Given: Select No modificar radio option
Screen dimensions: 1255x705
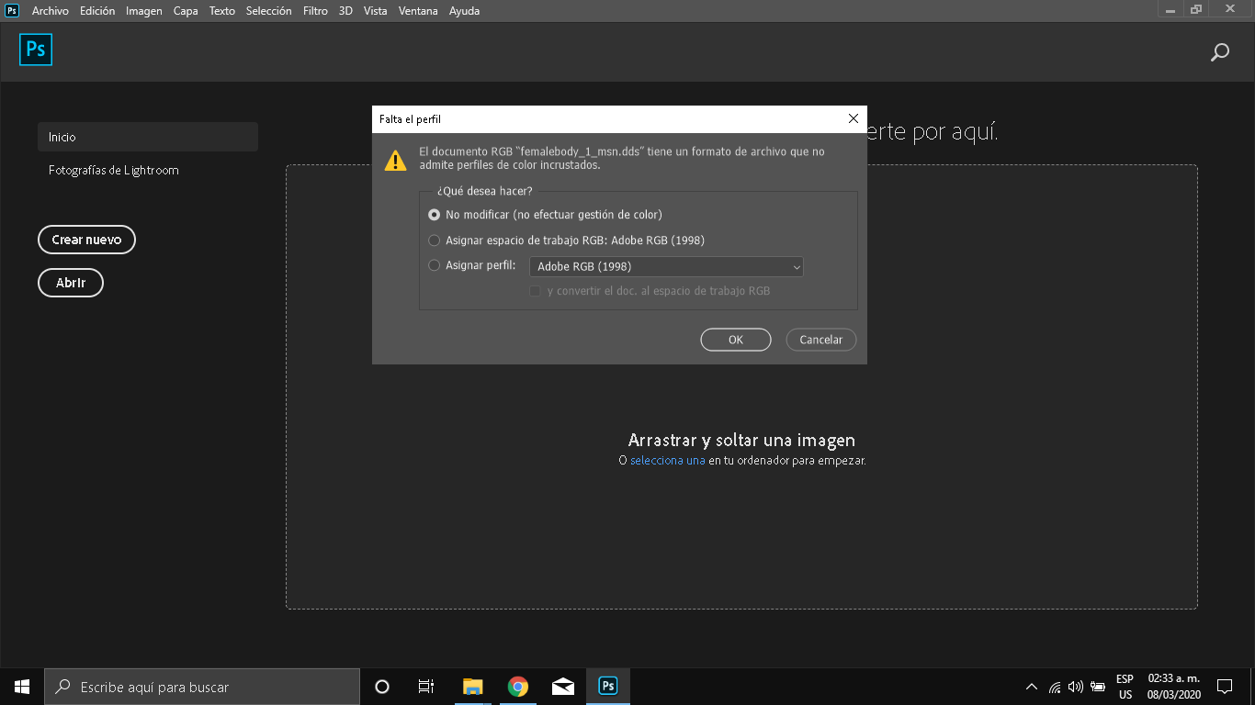Looking at the screenshot, I should 435,215.
